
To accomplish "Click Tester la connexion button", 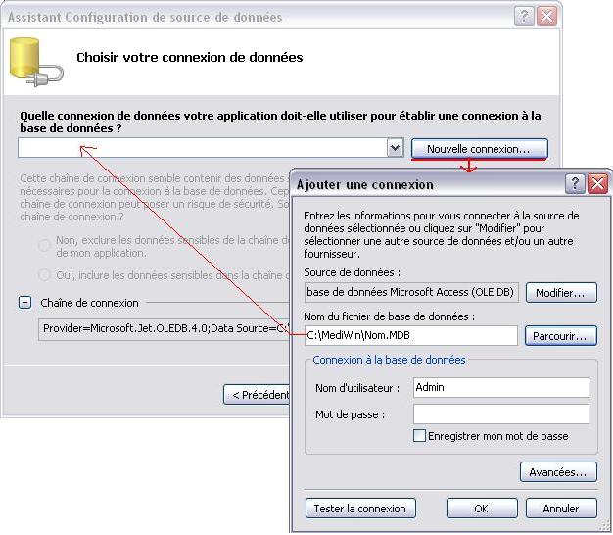I will click(360, 508).
